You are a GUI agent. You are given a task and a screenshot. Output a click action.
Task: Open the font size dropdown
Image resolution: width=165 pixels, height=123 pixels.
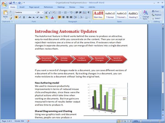click(42, 13)
